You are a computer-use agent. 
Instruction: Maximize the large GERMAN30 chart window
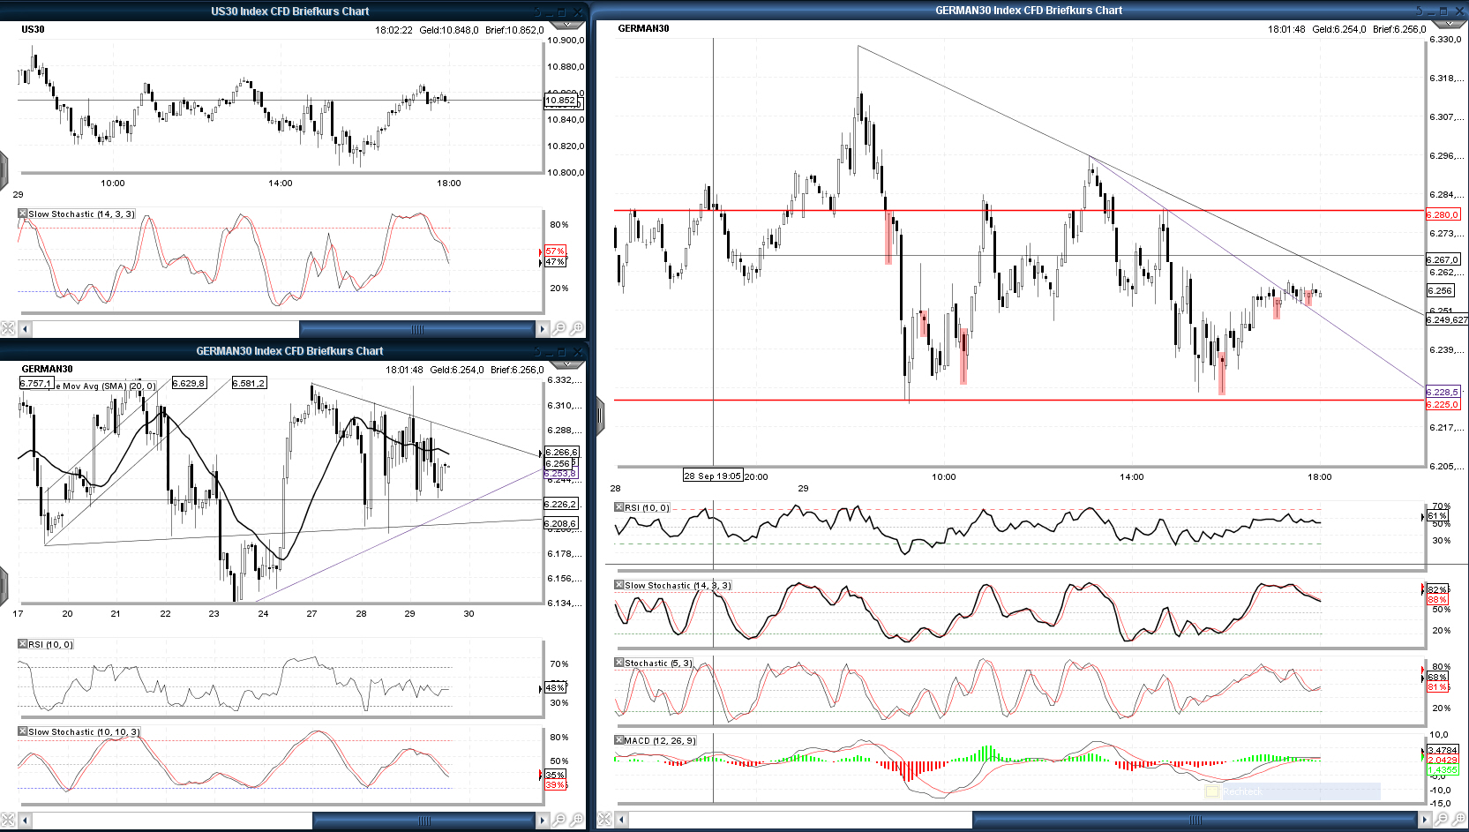(x=1443, y=11)
